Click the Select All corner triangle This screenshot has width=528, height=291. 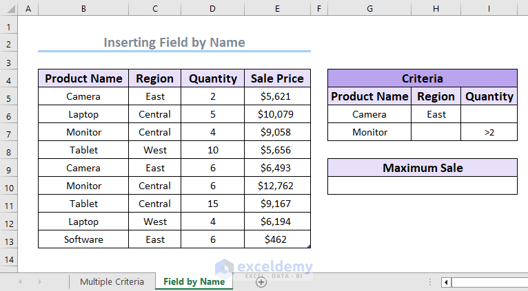(x=9, y=9)
